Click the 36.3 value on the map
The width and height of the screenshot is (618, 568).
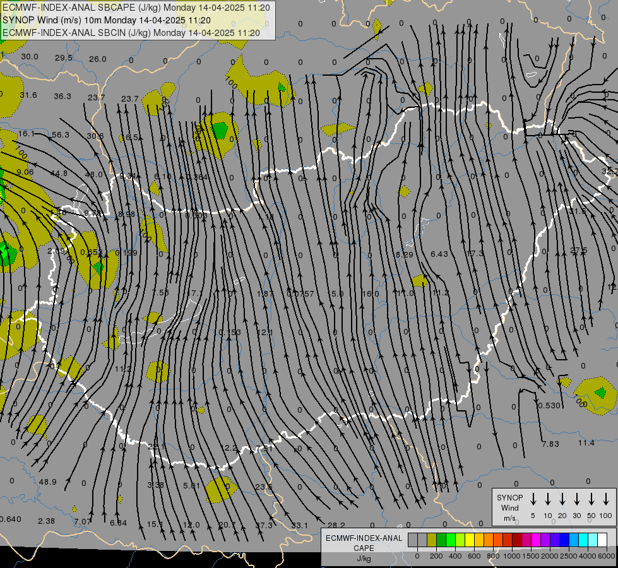(62, 96)
